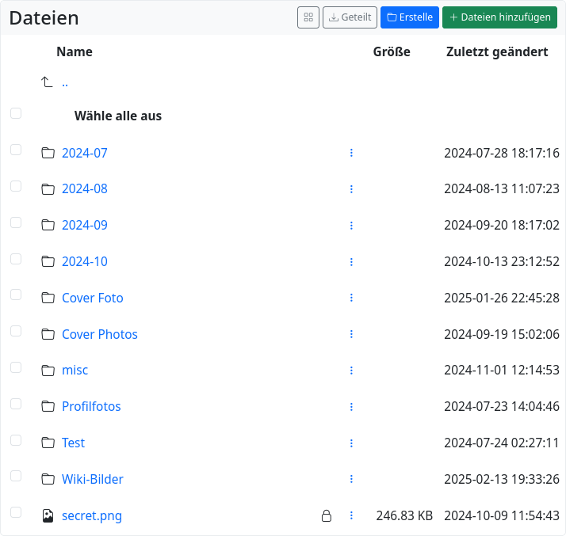Select the secret.png file checkbox
Image resolution: width=566 pixels, height=536 pixels.
point(16,512)
